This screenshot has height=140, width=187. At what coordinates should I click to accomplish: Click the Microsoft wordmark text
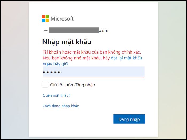tap(62, 19)
